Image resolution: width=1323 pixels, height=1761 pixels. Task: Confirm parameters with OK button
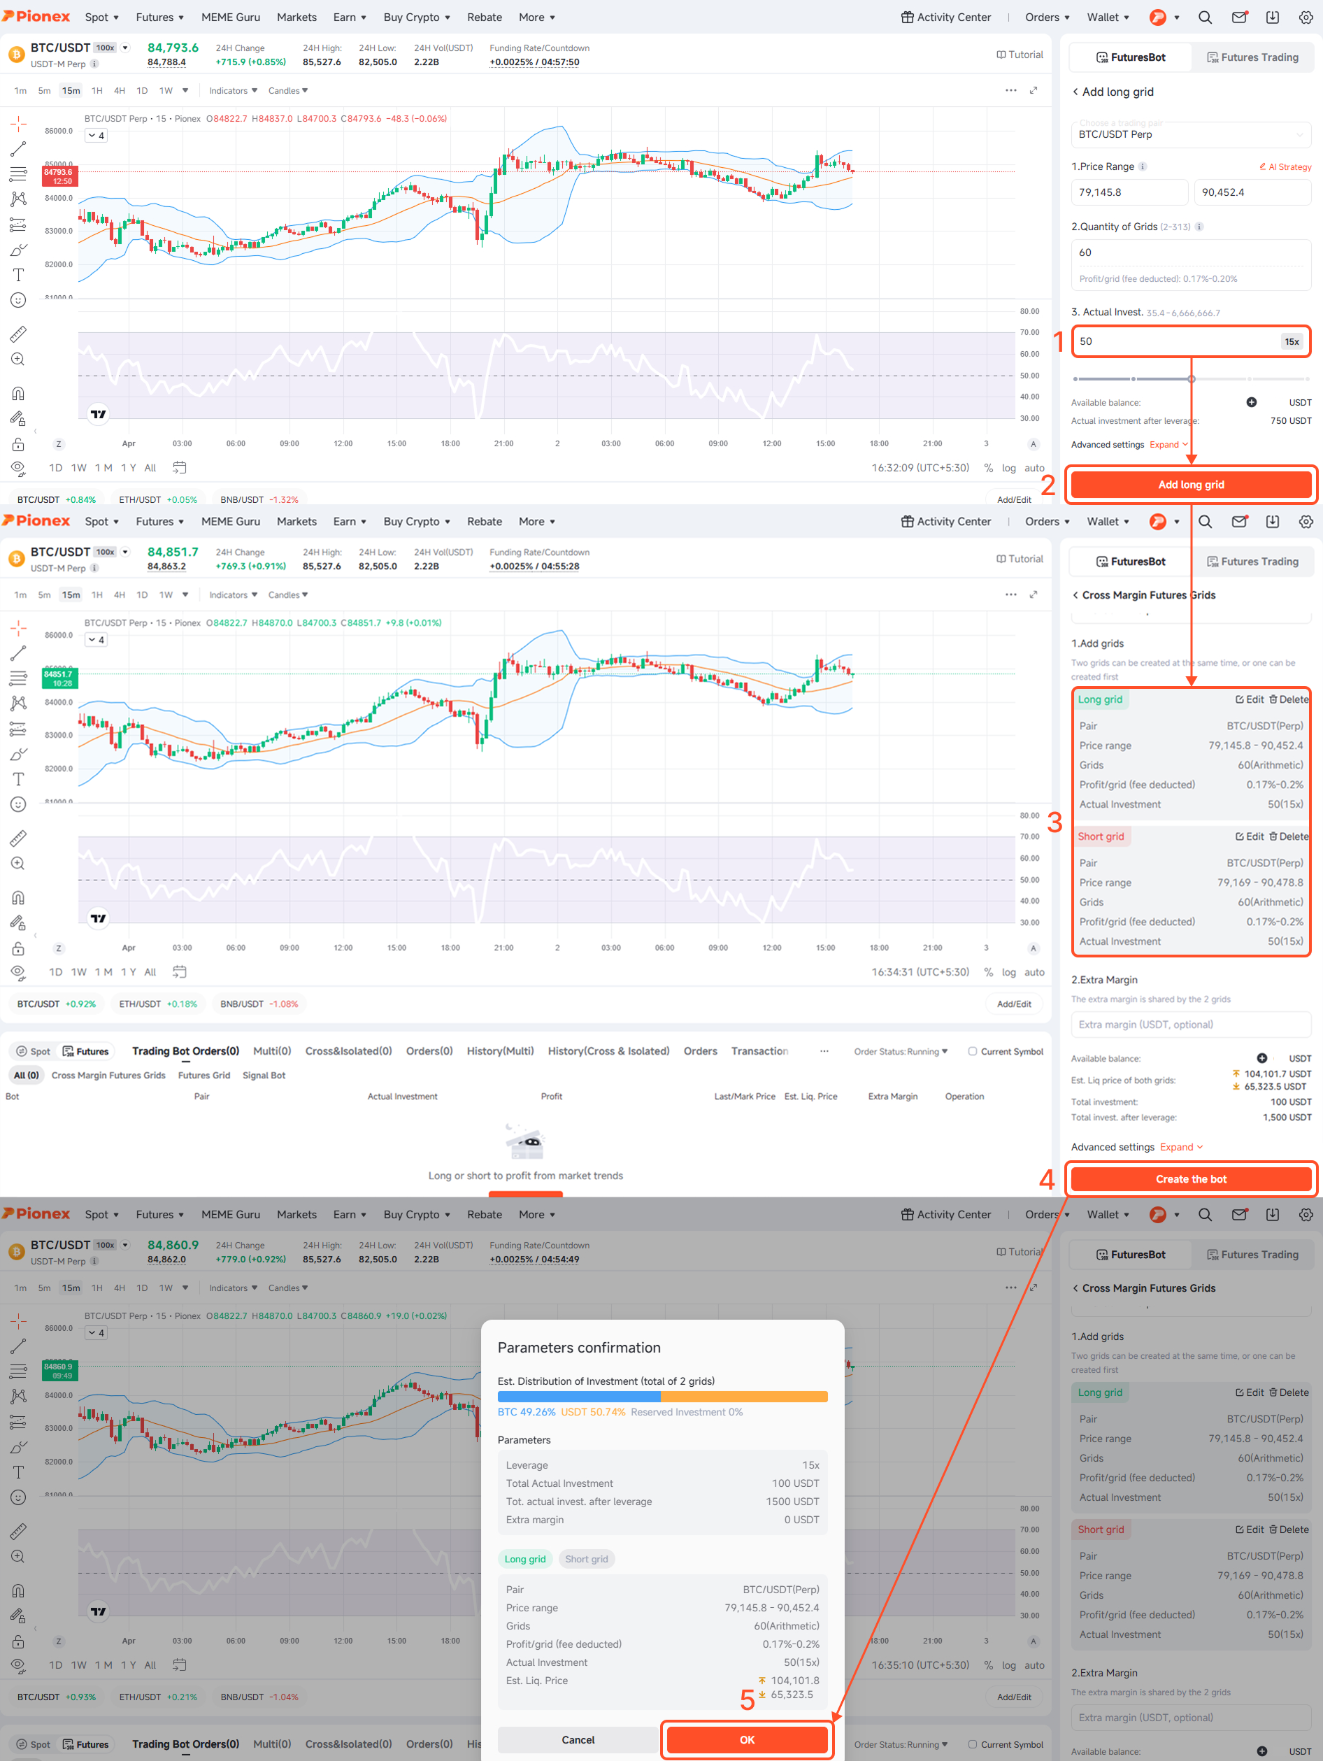(747, 1739)
